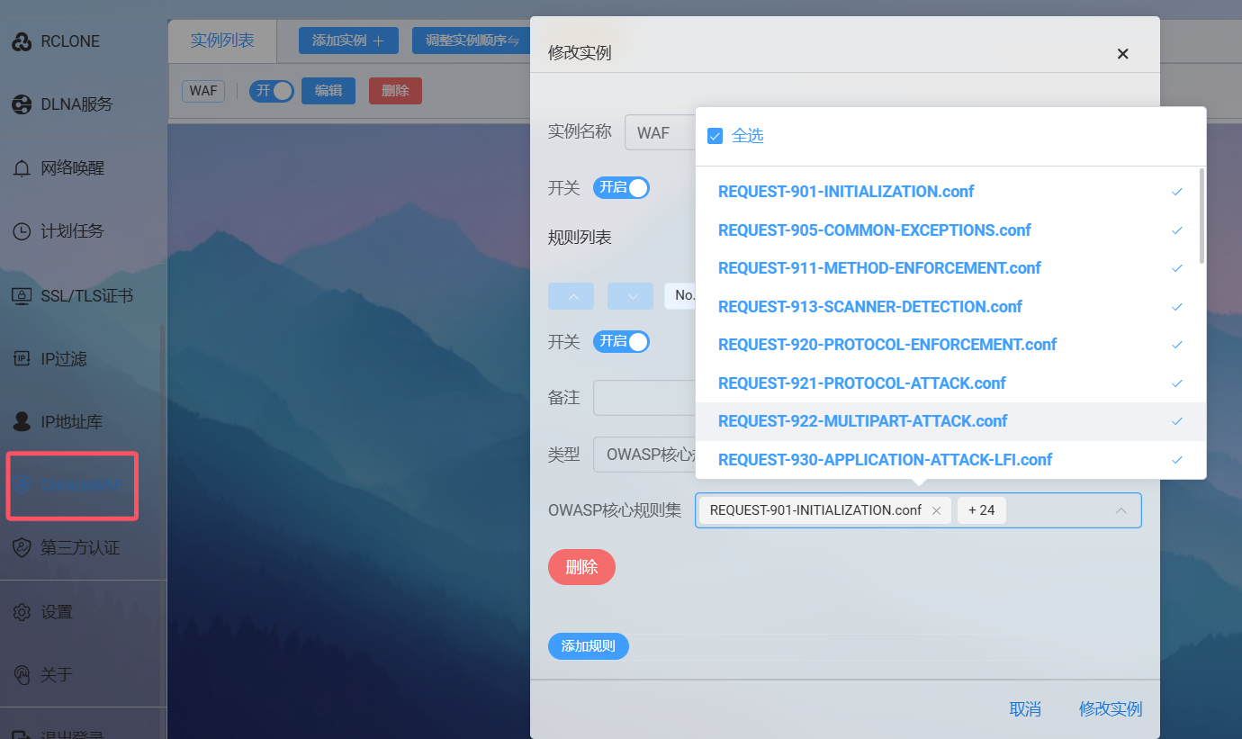
Task: Deselect REQUEST-901-INITIALIZATION.conf in dropdown list
Action: tap(950, 192)
